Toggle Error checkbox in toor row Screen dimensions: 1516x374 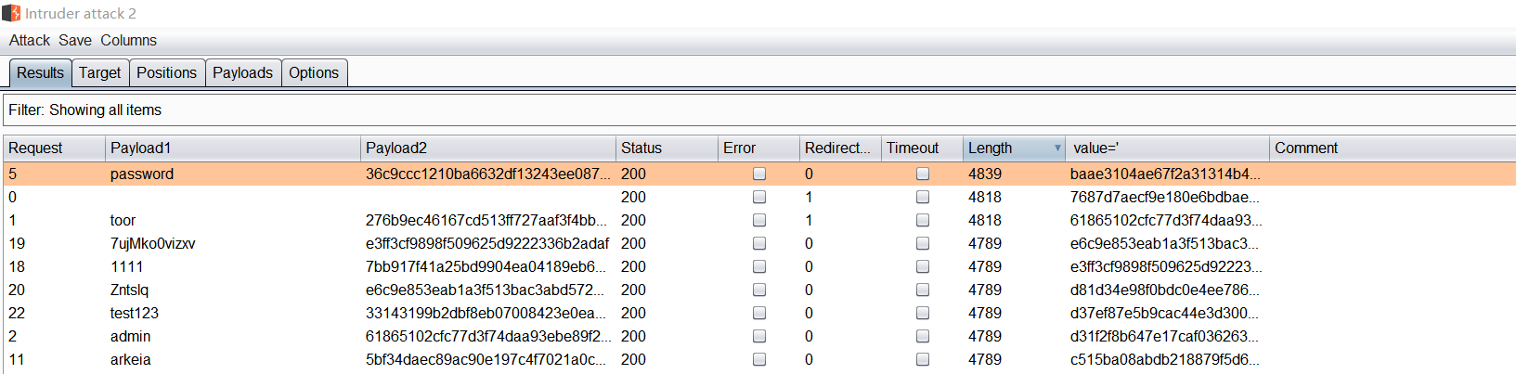click(x=759, y=220)
